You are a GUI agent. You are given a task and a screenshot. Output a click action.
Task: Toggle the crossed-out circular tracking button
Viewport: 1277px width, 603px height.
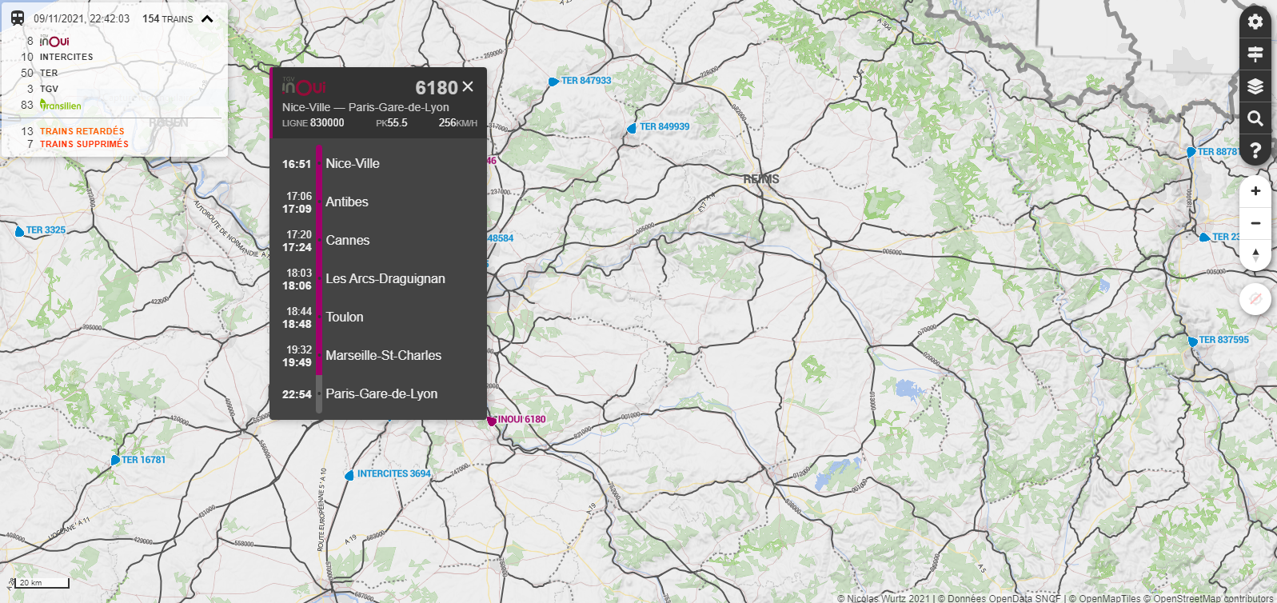coord(1255,299)
